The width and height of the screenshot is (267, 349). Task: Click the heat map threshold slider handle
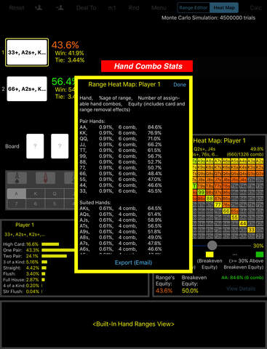(x=212, y=245)
